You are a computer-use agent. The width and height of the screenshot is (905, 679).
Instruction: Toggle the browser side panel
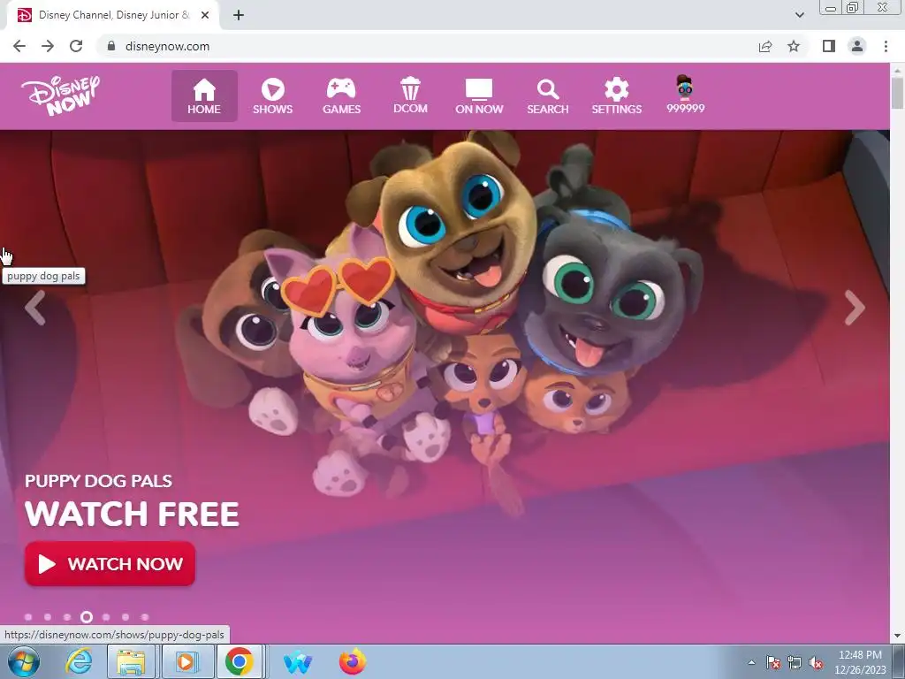[829, 46]
